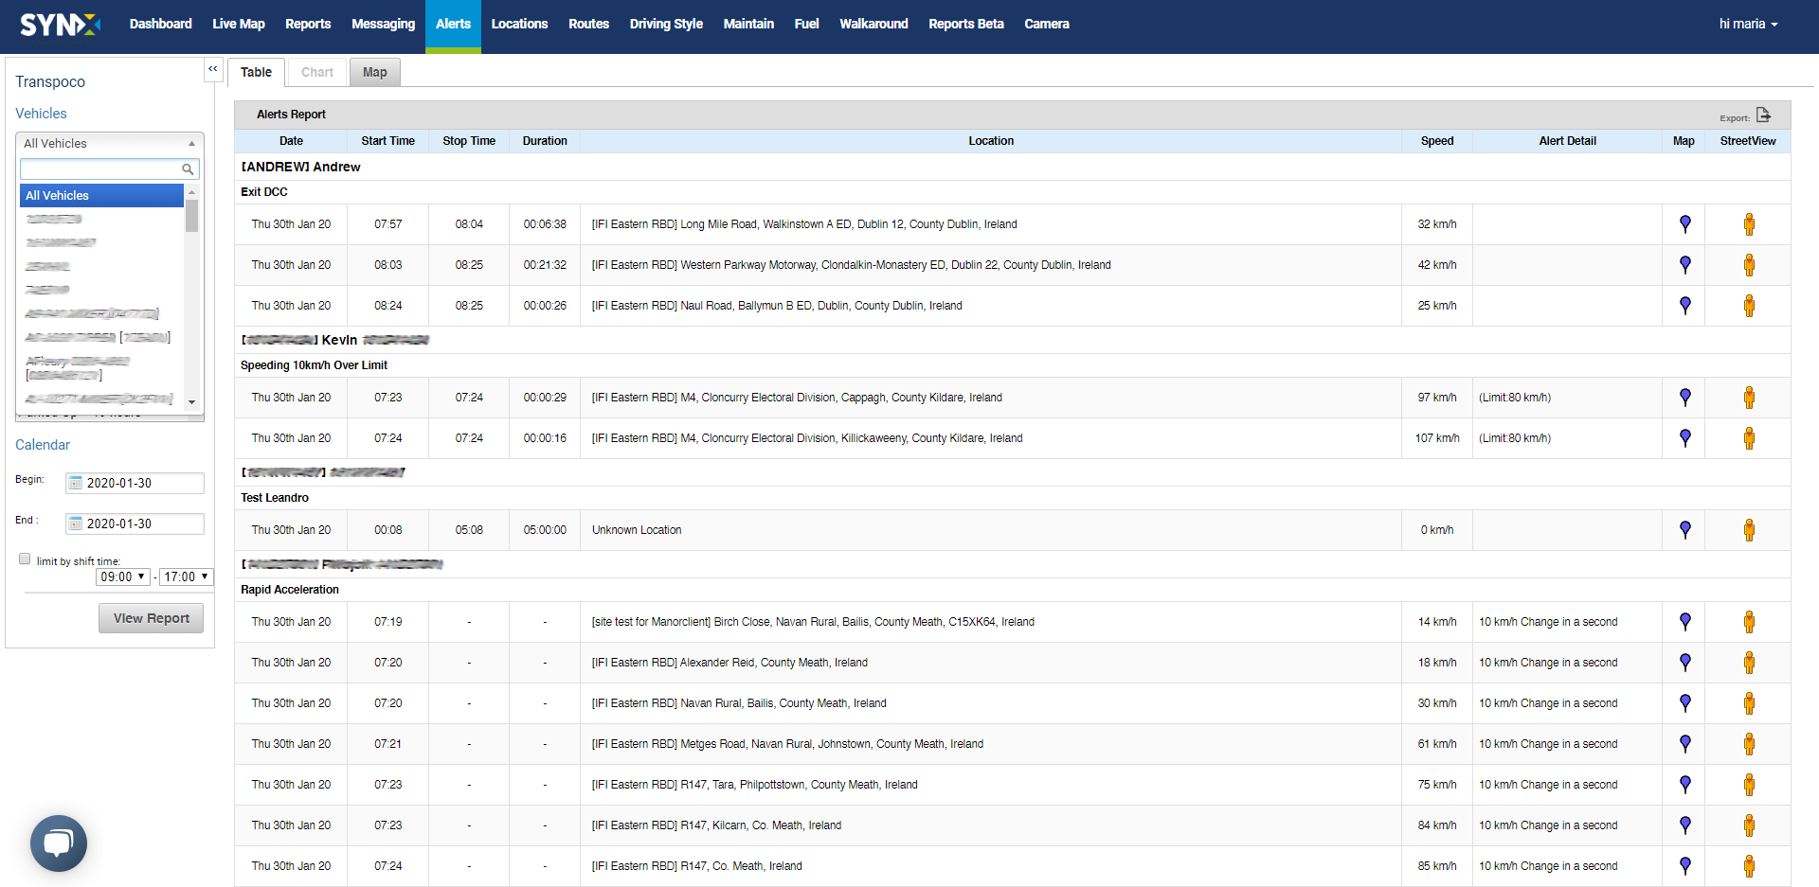The height and width of the screenshot is (887, 1819).
Task: Open map pin for Birch Close alert
Action: tap(1684, 622)
